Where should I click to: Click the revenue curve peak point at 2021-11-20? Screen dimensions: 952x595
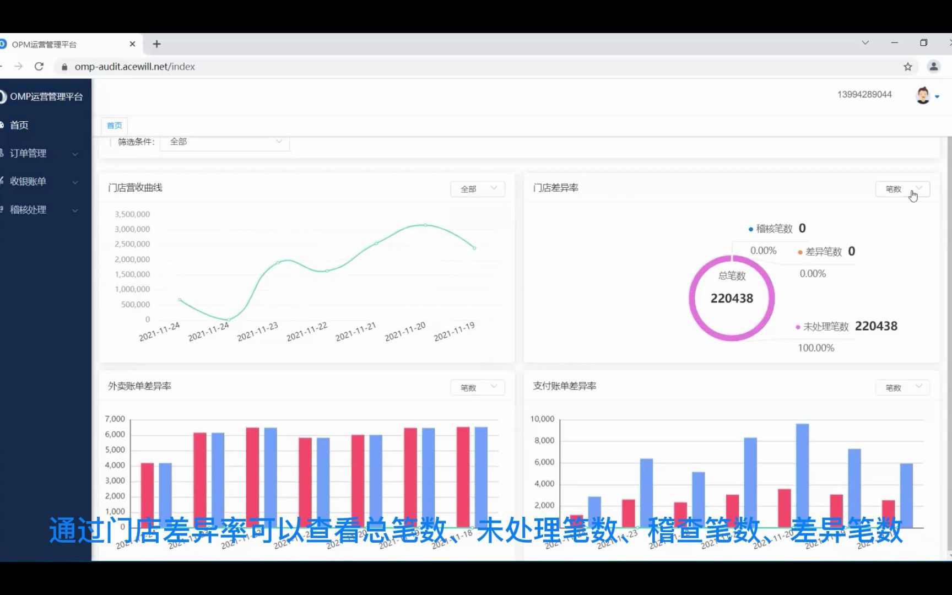click(425, 225)
